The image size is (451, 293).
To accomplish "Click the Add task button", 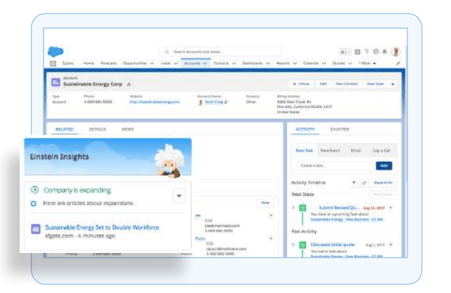I will click(383, 165).
